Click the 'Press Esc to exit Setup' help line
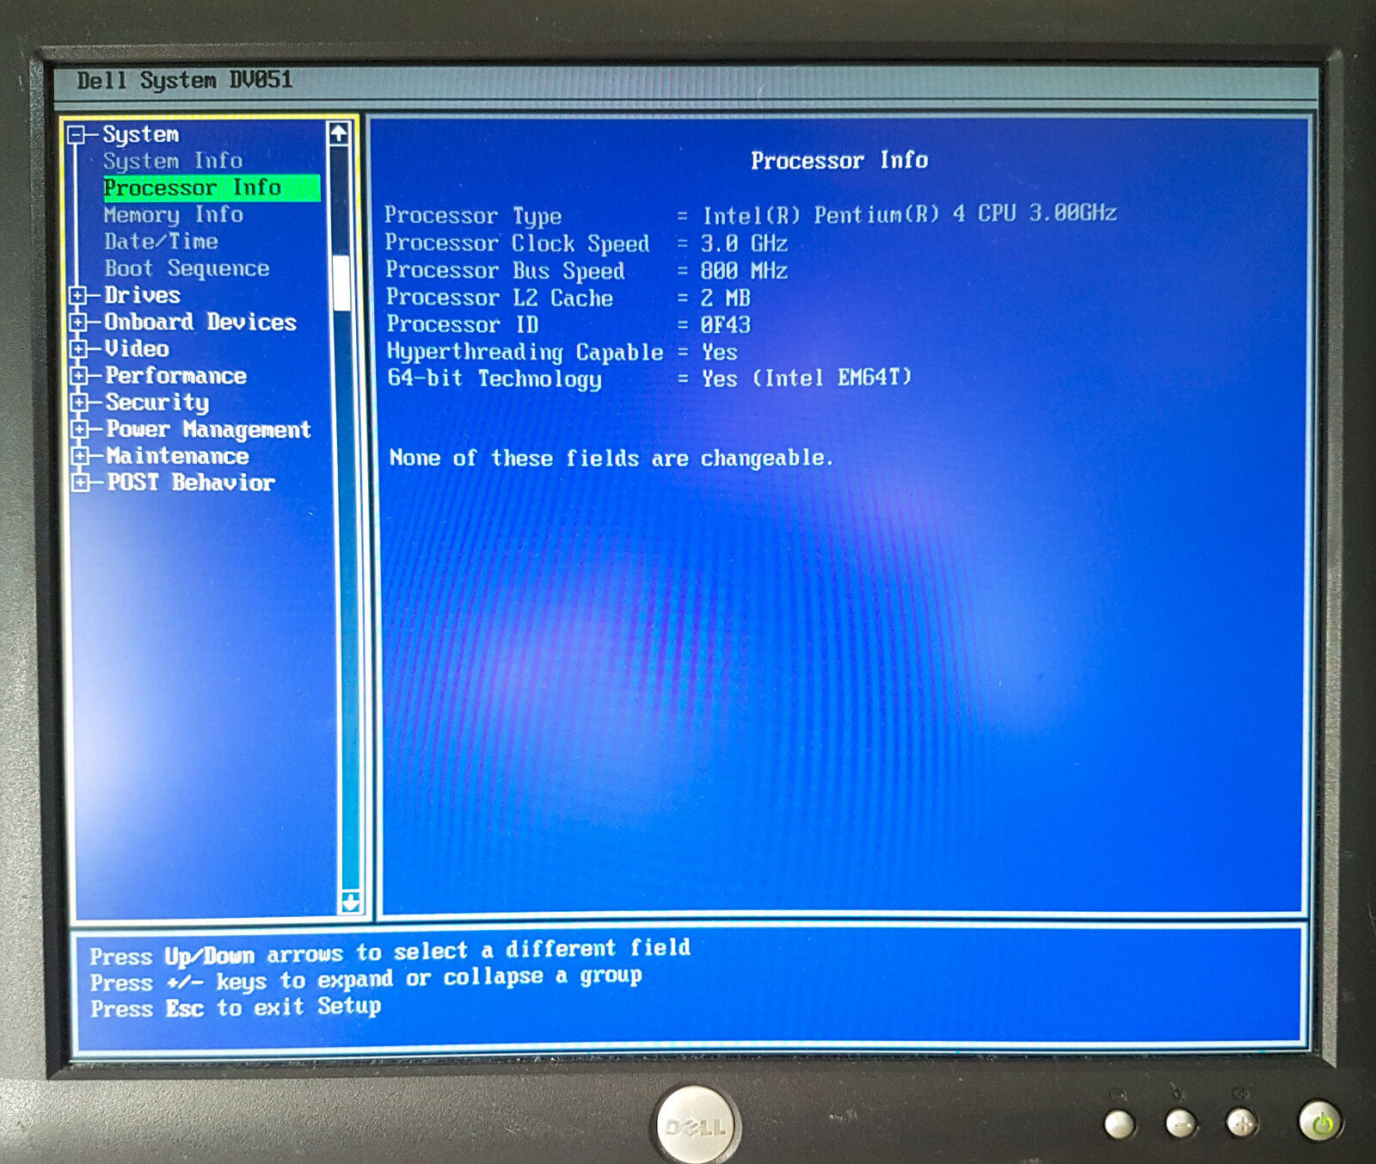This screenshot has height=1164, width=1376. 236,1007
